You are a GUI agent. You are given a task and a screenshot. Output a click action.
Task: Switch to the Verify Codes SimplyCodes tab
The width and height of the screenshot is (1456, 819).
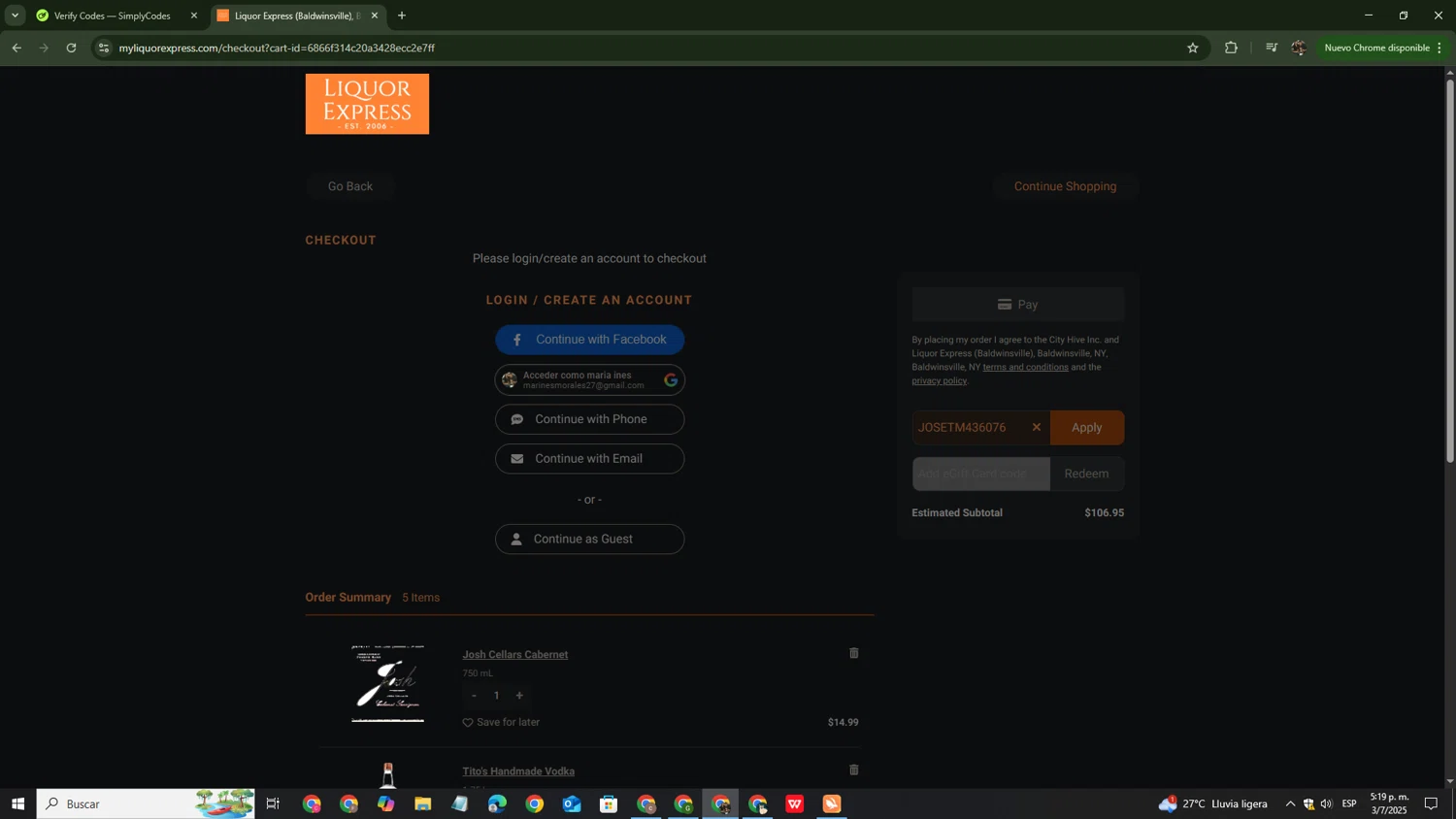[112, 16]
